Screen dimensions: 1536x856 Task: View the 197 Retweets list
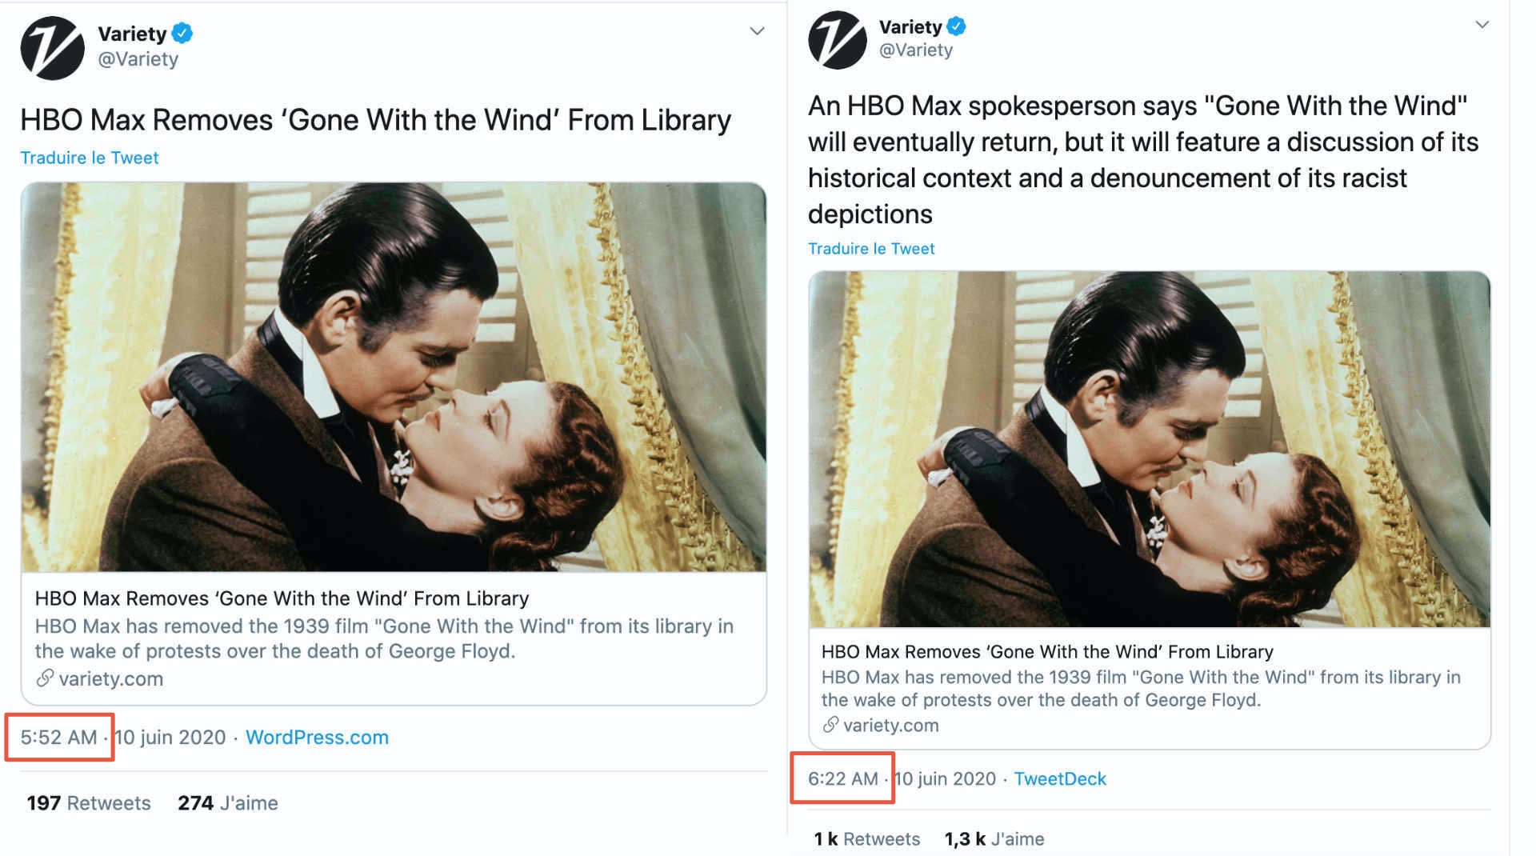89,803
